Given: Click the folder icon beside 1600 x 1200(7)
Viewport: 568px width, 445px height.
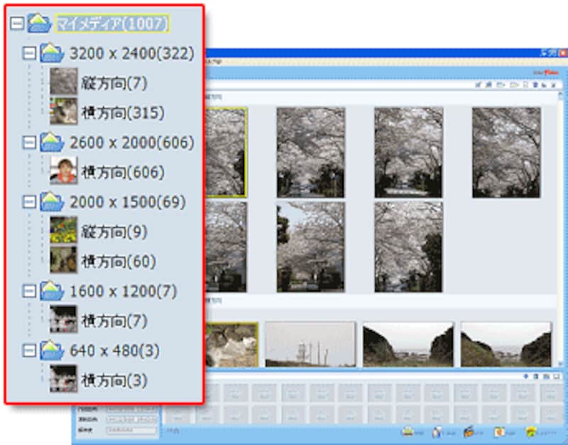Looking at the screenshot, I should (52, 291).
